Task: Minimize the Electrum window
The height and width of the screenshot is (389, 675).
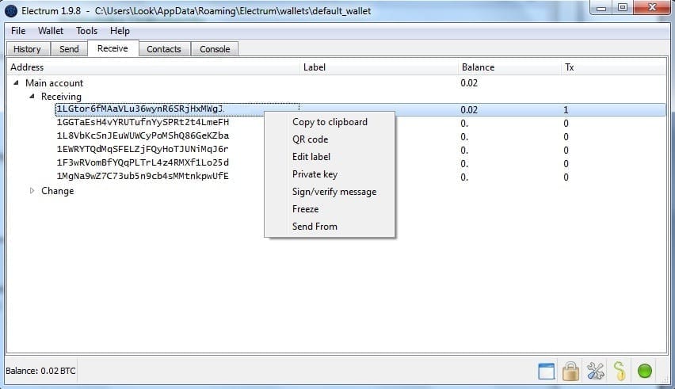Action: pos(602,8)
